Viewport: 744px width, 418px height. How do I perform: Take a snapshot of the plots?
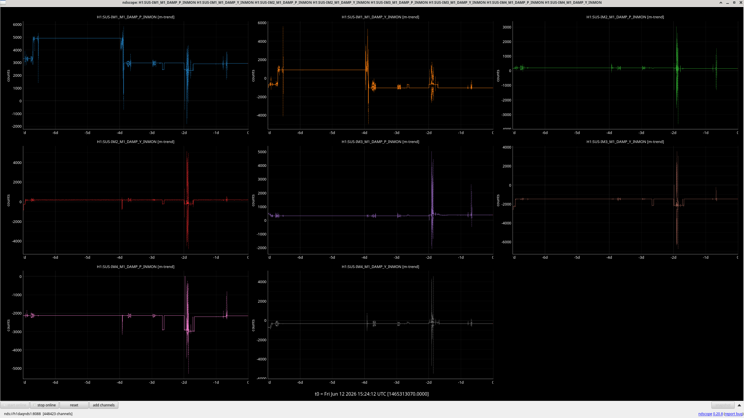(x=723, y=405)
